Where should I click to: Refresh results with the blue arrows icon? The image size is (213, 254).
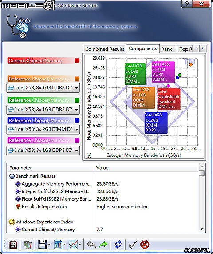pos(118,245)
